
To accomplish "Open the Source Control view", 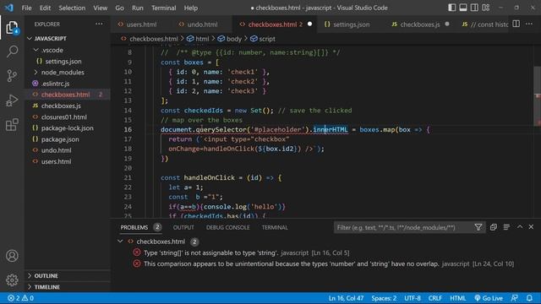I will [x=12, y=76].
